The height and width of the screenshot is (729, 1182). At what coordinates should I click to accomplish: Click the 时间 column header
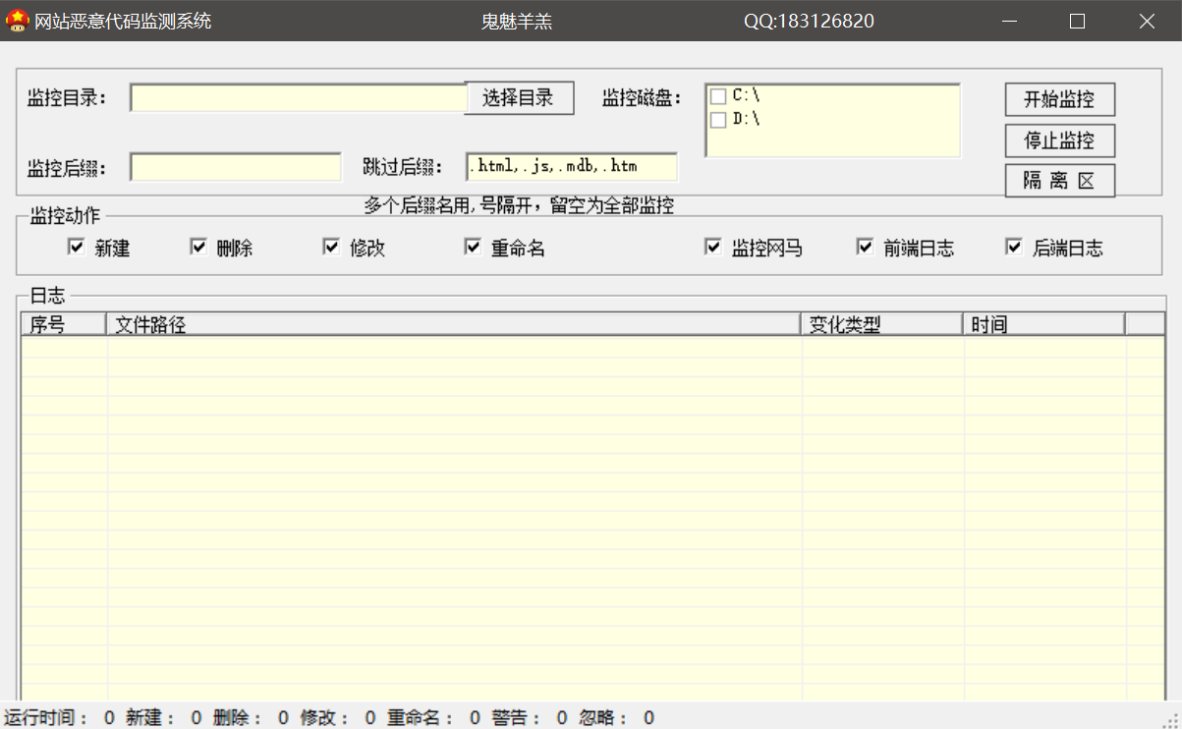click(1044, 324)
